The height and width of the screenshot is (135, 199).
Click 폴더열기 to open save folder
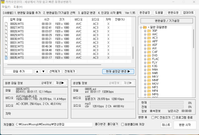[x=113, y=124]
